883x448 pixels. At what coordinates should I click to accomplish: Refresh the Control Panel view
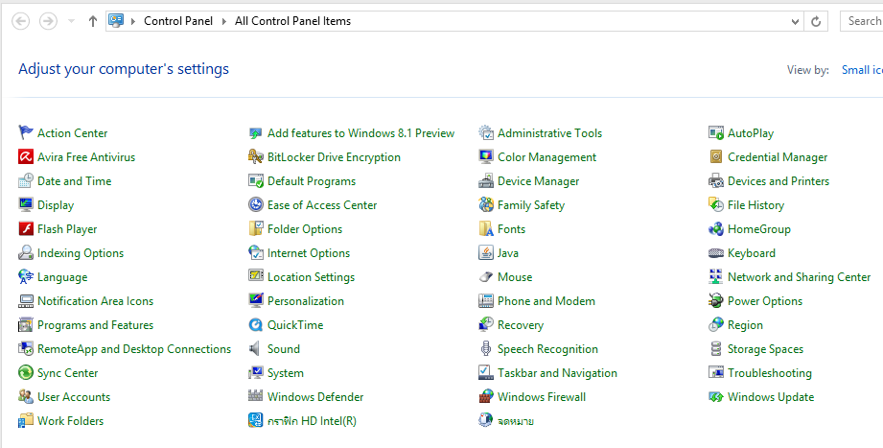[x=817, y=21]
